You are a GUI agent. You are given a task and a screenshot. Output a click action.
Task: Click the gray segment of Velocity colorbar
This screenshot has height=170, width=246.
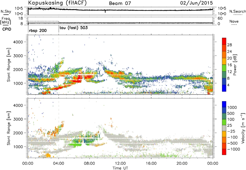[224, 128]
